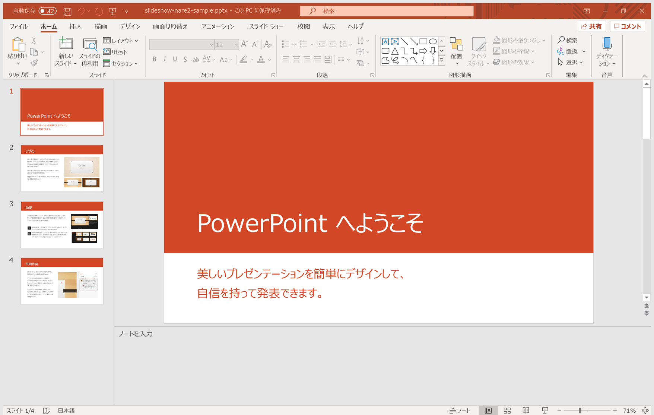
Task: Start slideshow from beginning icon
Action: point(113,11)
